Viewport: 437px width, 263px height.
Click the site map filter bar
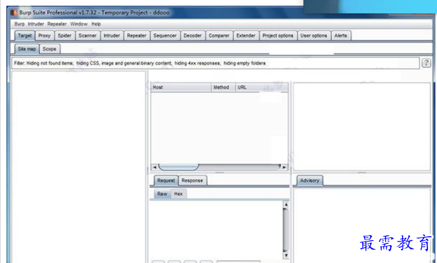click(215, 63)
